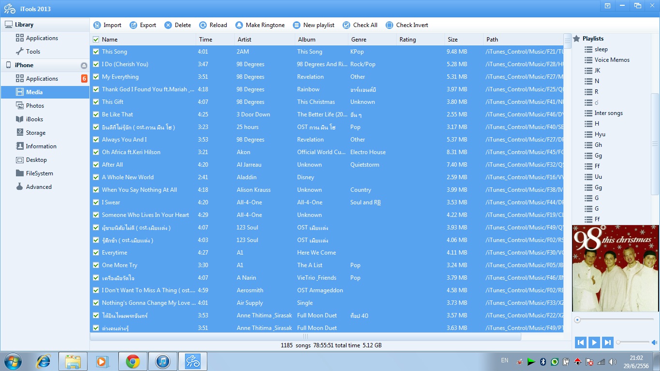Screen dimensions: 660x371
Task: Sort songs by the Artist column
Action: pyautogui.click(x=265, y=40)
